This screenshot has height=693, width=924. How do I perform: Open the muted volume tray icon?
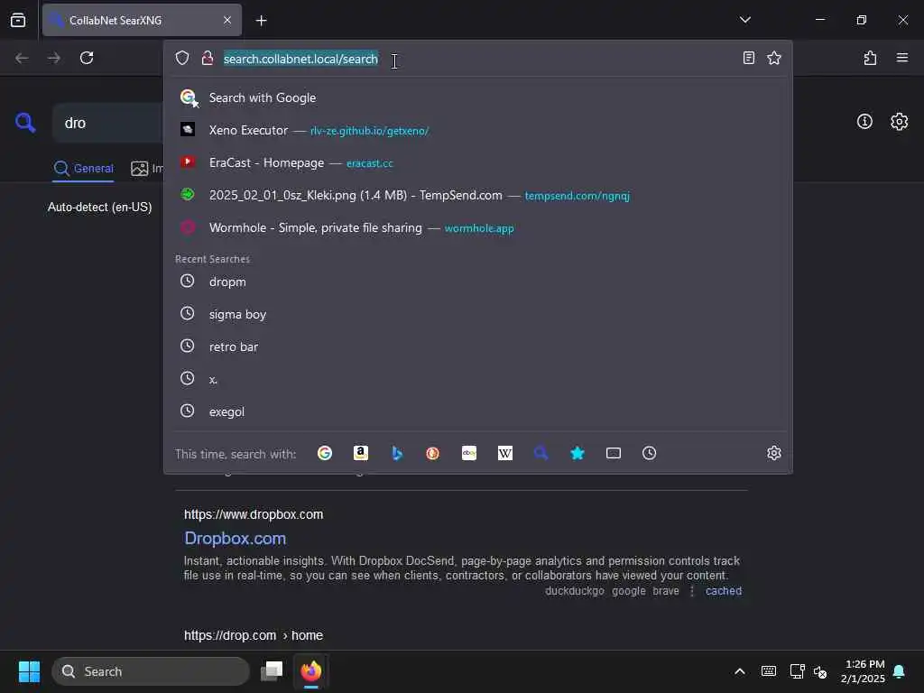[x=820, y=671]
